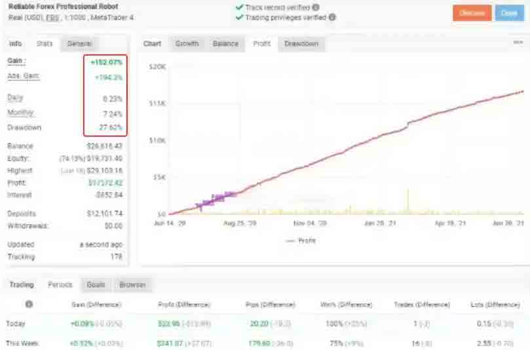Switch chart to Balance view
Screen dimensions: 530x350
point(225,44)
